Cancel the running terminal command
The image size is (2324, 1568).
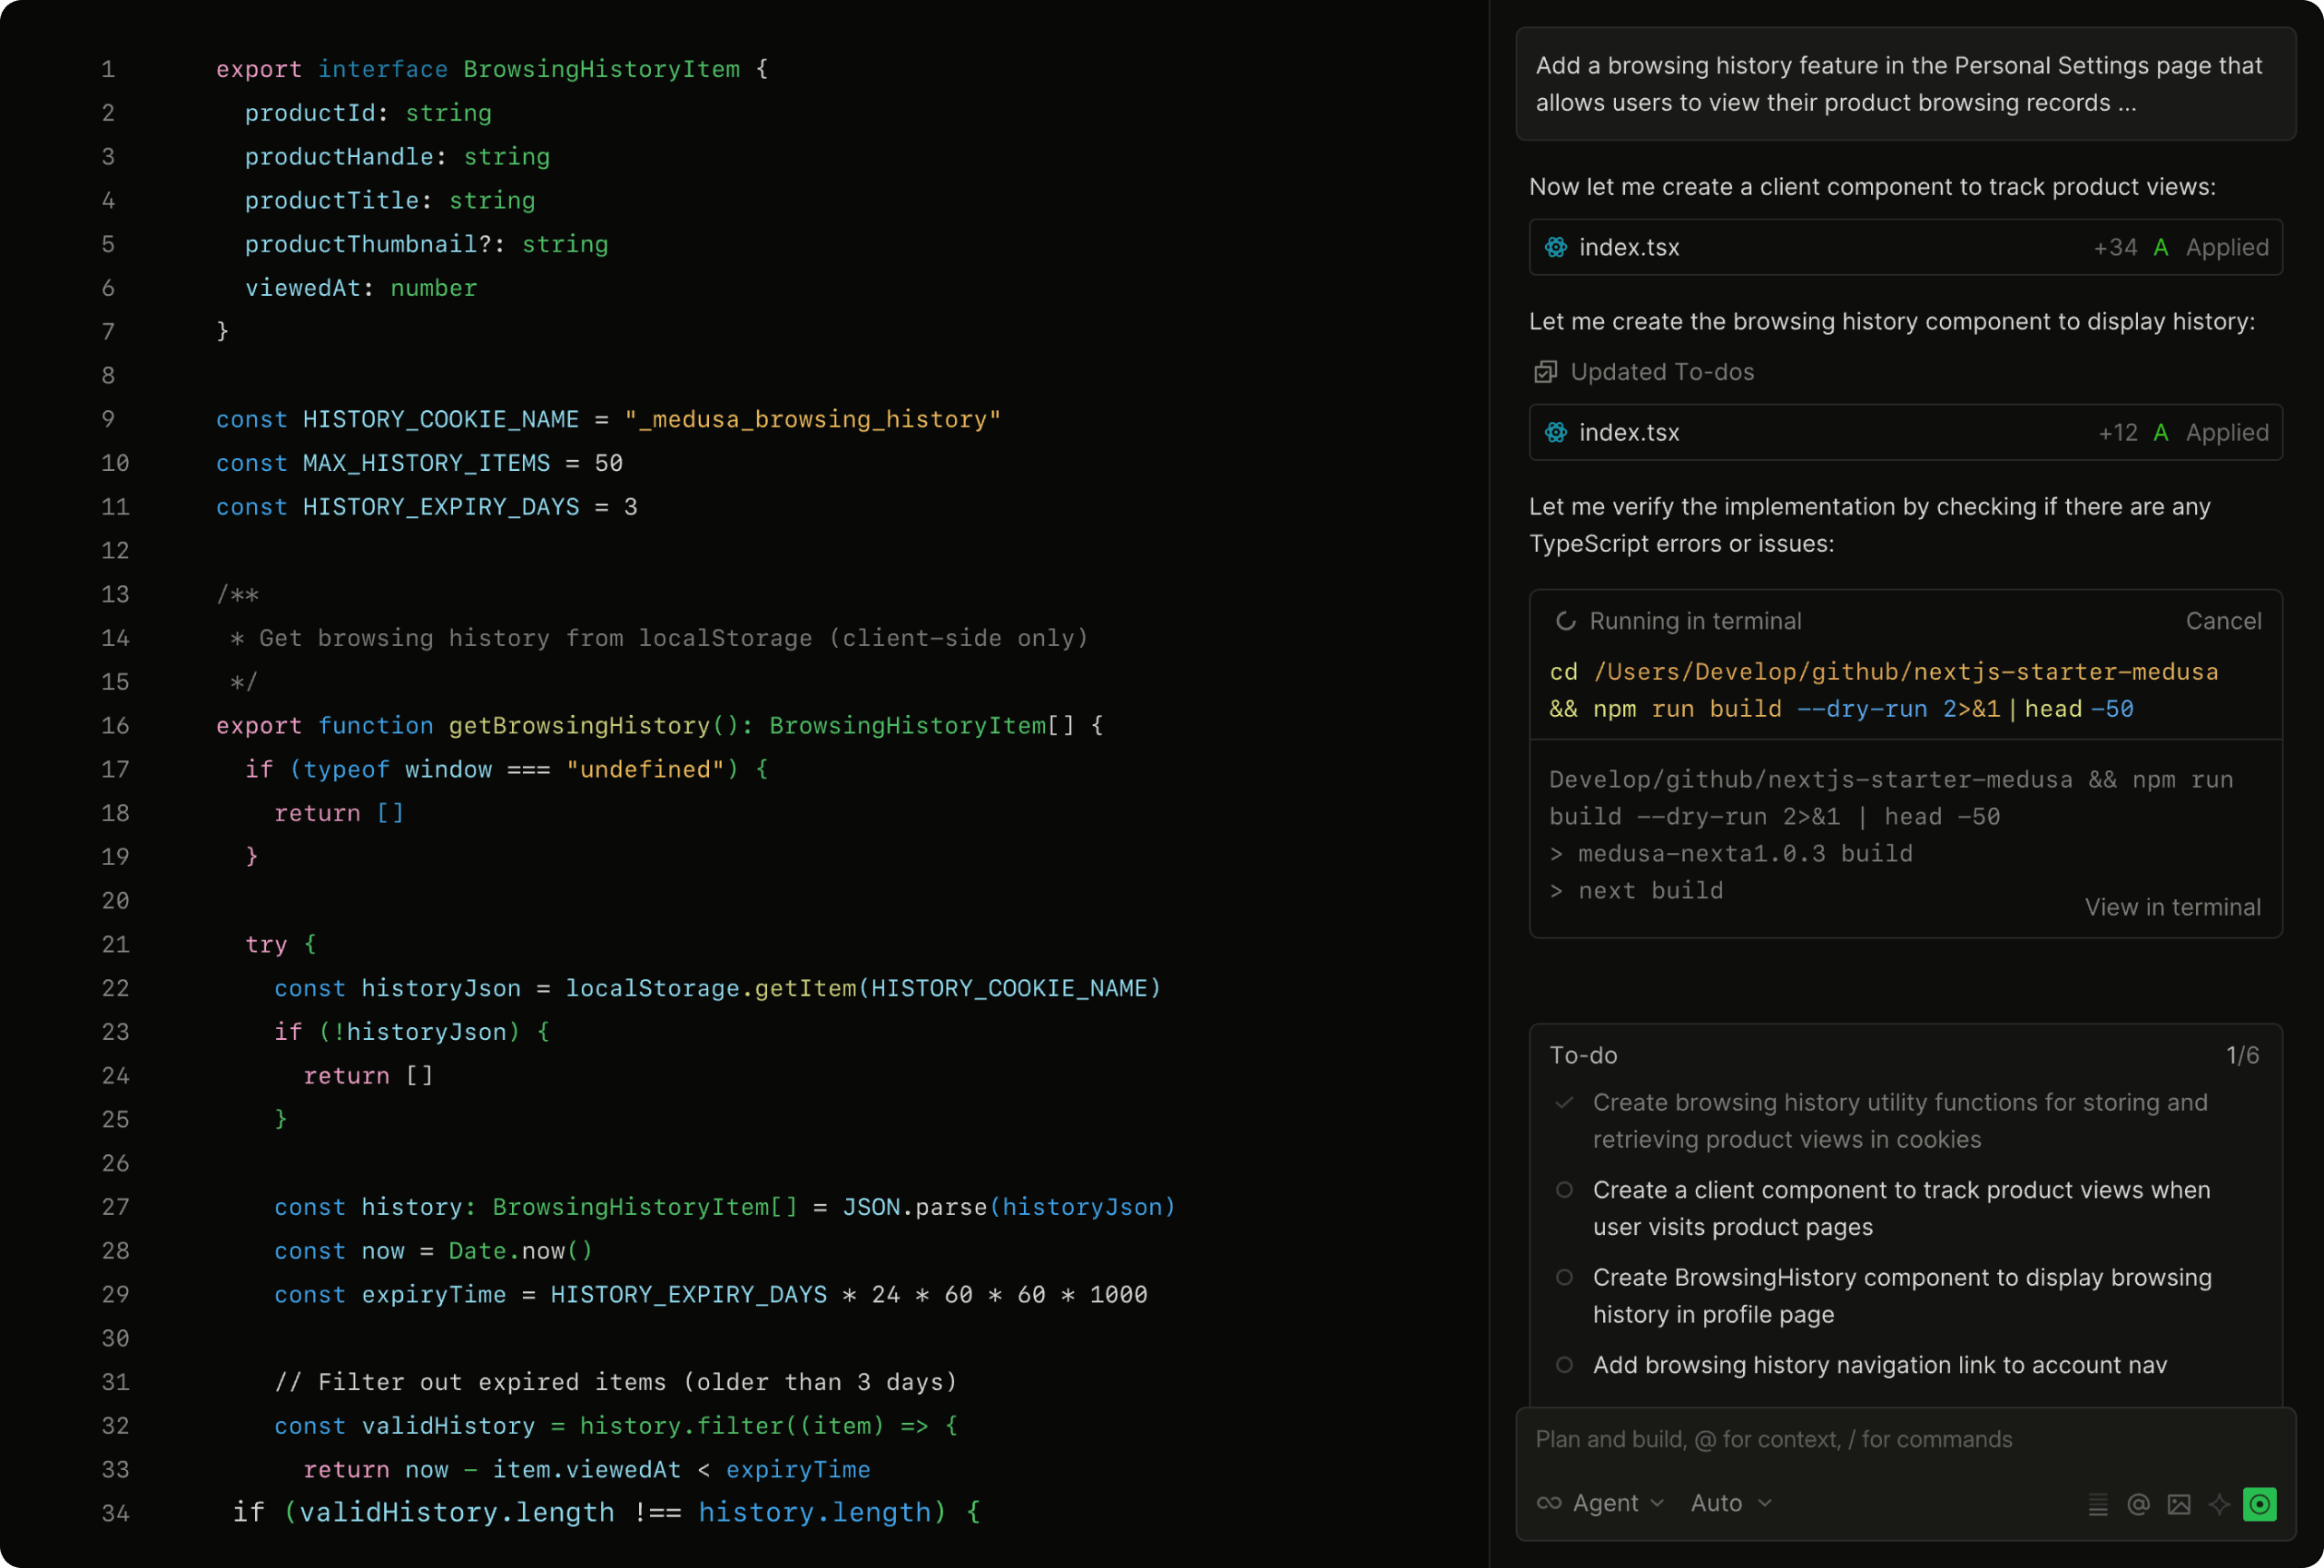(2224, 621)
